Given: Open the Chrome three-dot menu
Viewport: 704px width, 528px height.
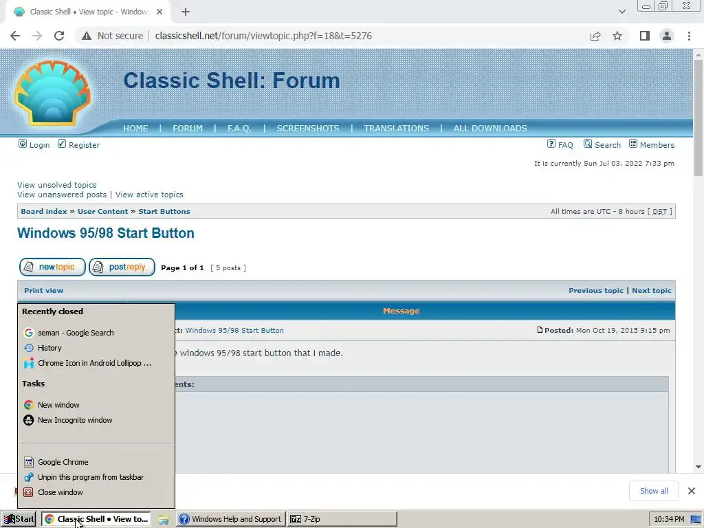Looking at the screenshot, I should click(689, 36).
